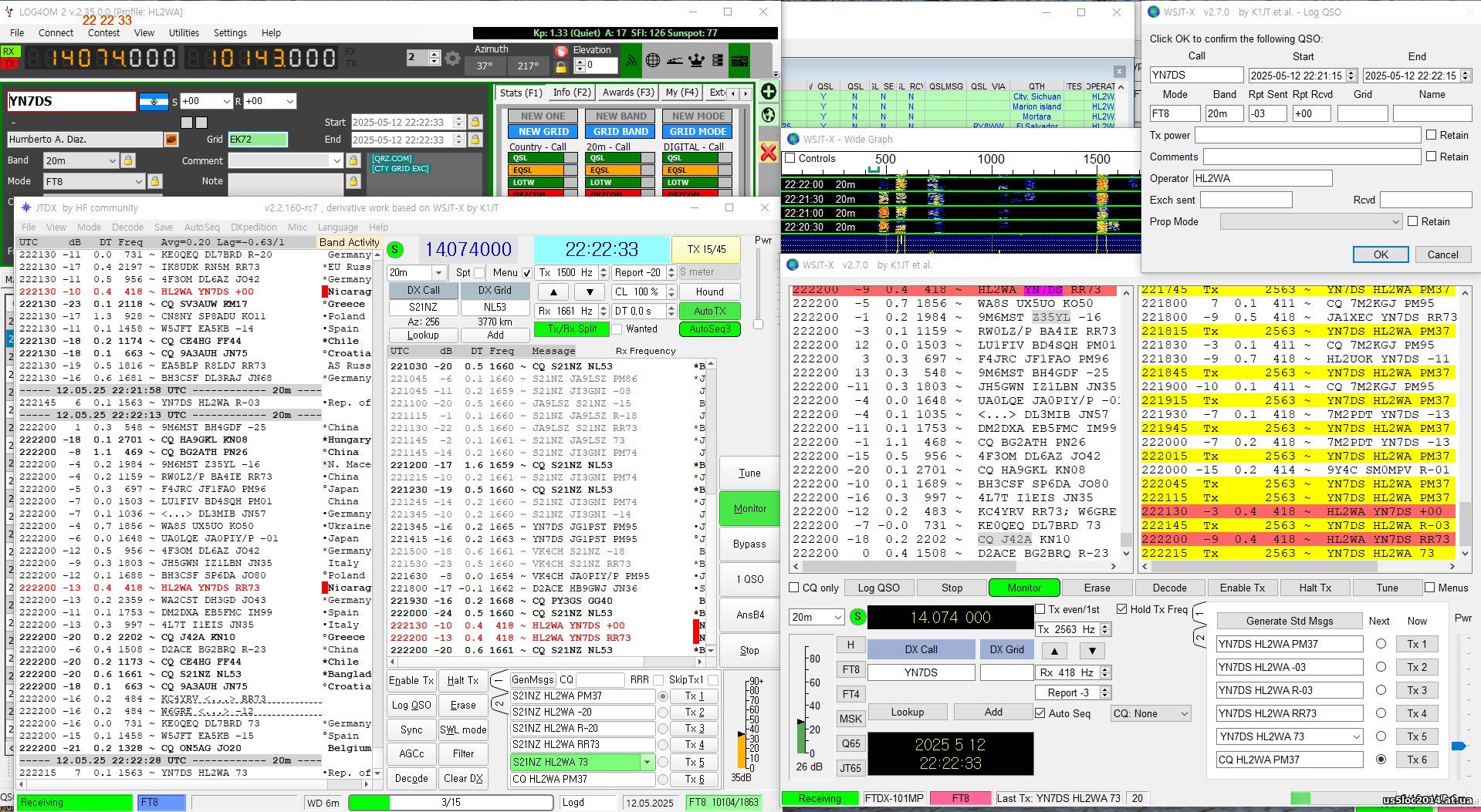
Task: Toggle the lock icon beside Log4OM Band field
Action: pos(128,160)
